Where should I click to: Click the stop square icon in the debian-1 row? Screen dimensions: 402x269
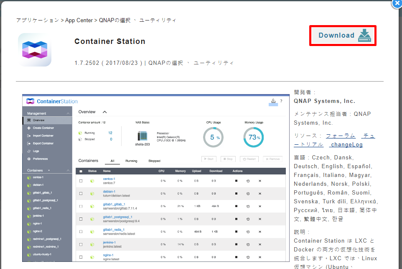pyautogui.click(x=236, y=194)
